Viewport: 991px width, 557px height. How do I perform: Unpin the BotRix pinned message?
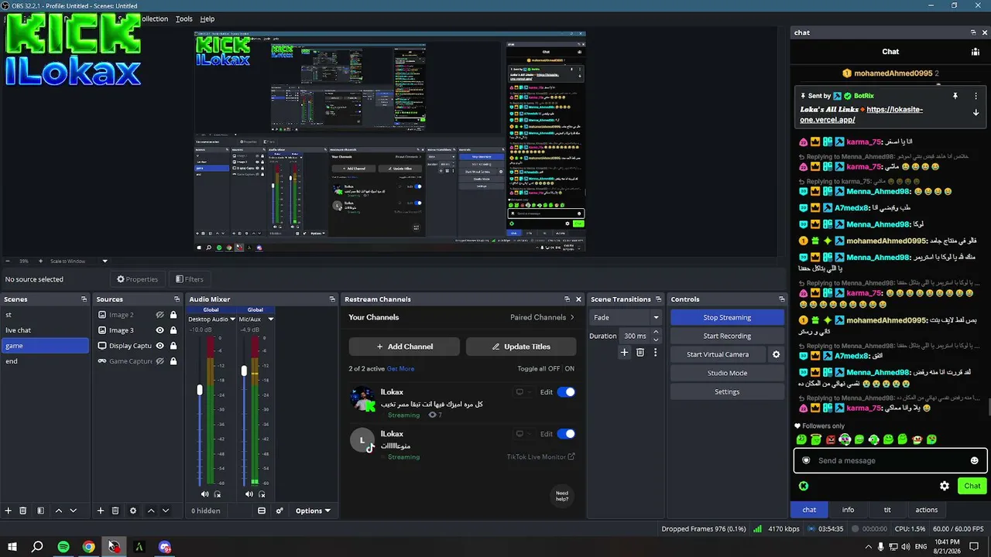(955, 96)
